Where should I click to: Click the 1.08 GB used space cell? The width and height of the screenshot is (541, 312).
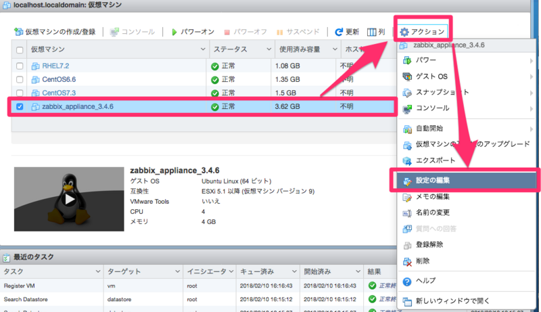[x=287, y=66]
